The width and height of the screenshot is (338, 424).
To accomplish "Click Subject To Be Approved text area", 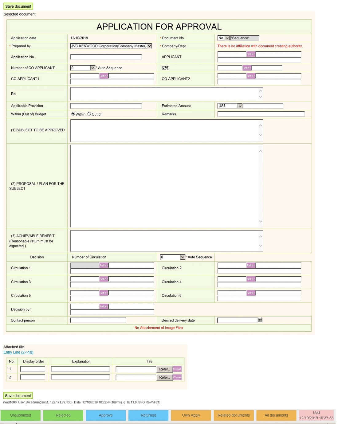I will tap(167, 130).
